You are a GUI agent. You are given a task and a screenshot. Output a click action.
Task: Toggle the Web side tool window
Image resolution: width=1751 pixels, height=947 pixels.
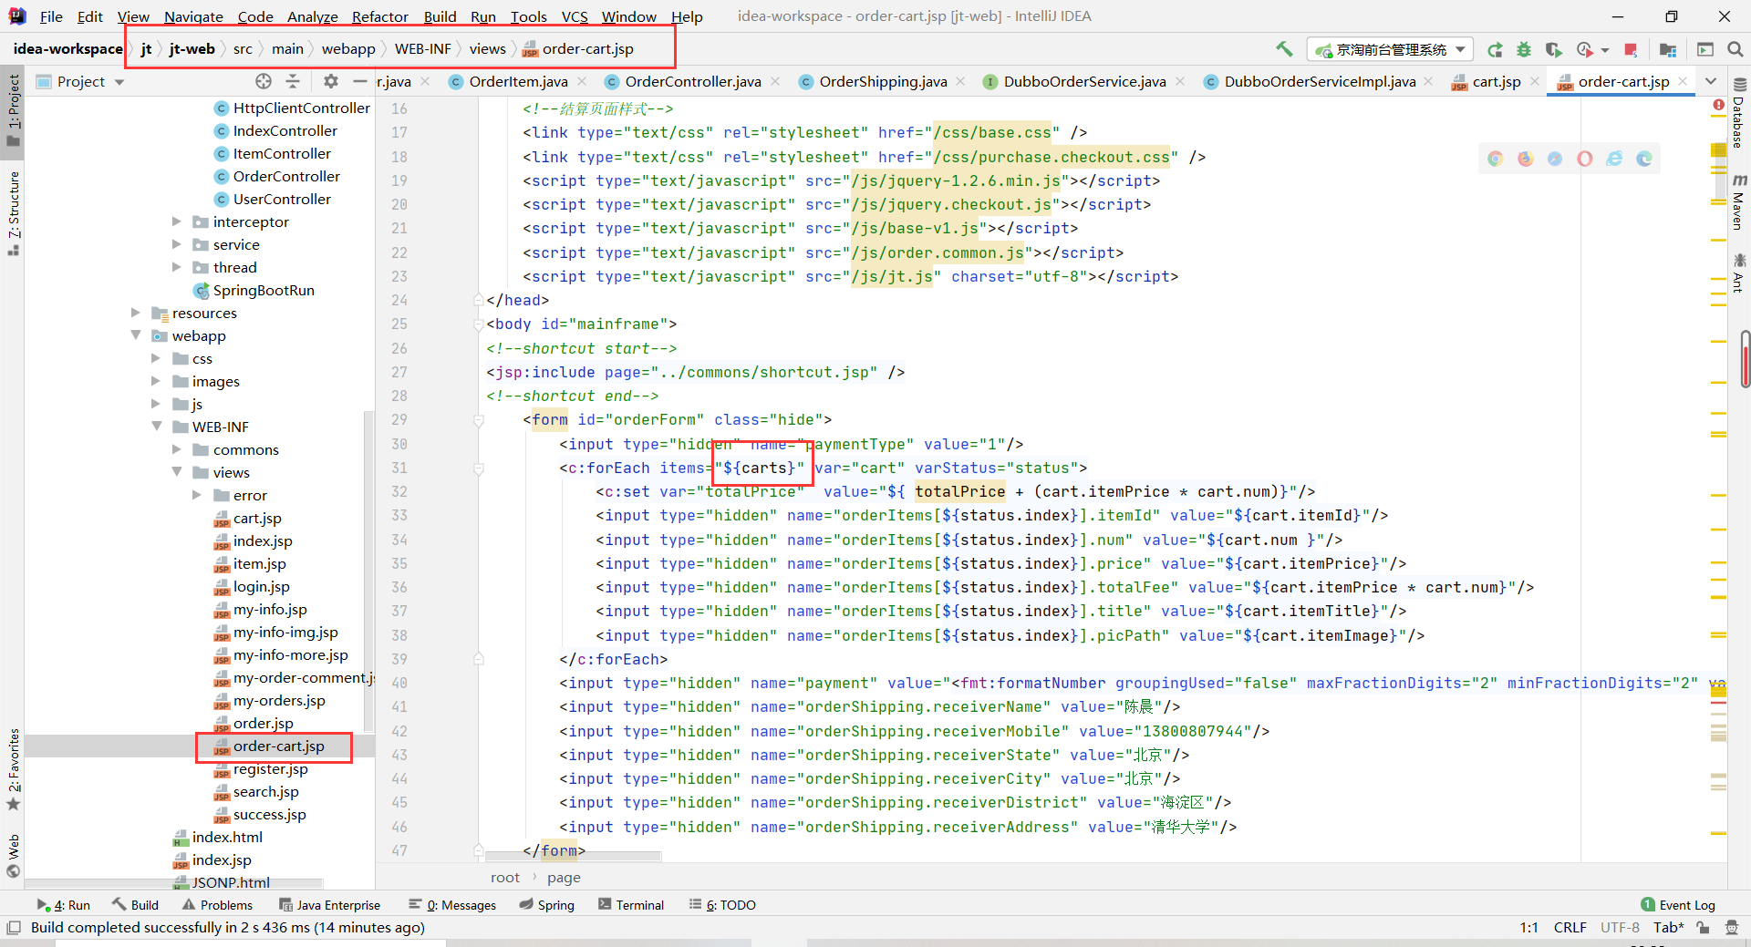[13, 855]
